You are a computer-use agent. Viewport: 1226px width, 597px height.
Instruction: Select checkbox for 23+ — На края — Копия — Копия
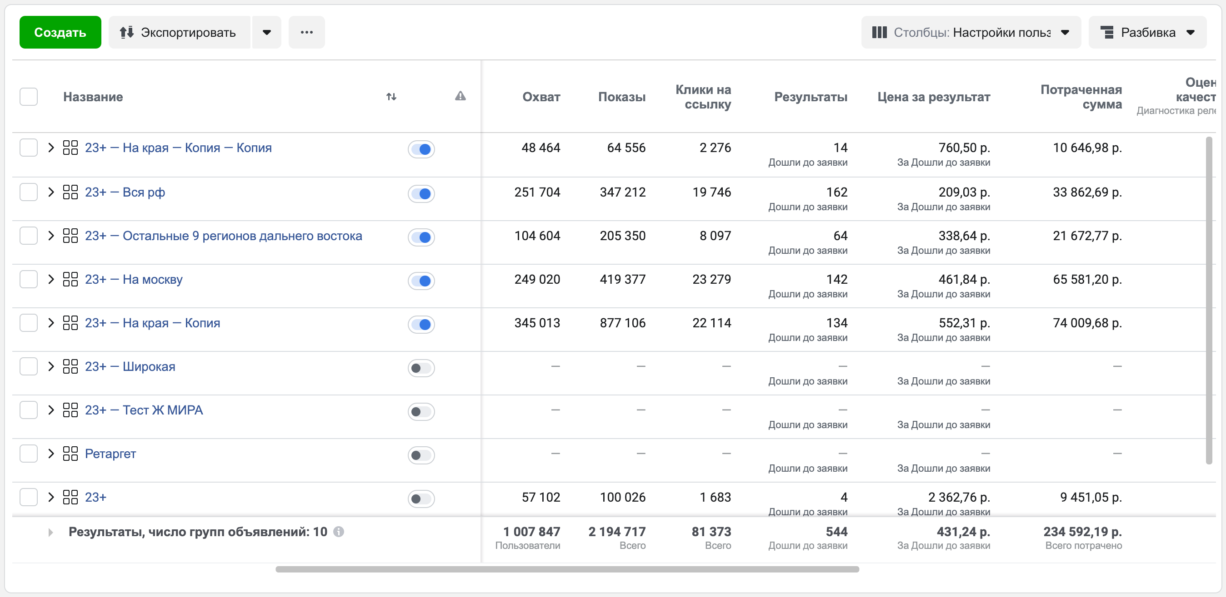coord(29,148)
